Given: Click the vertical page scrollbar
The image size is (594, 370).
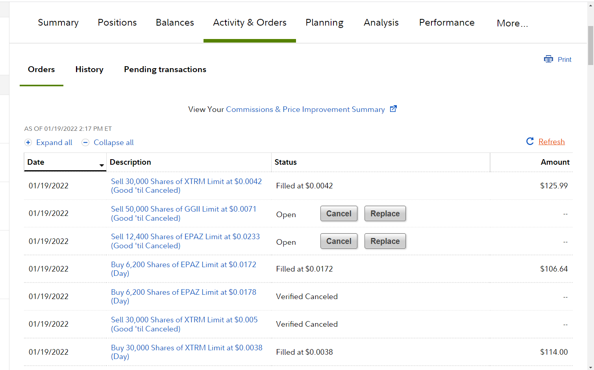Looking at the screenshot, I should coord(590,45).
